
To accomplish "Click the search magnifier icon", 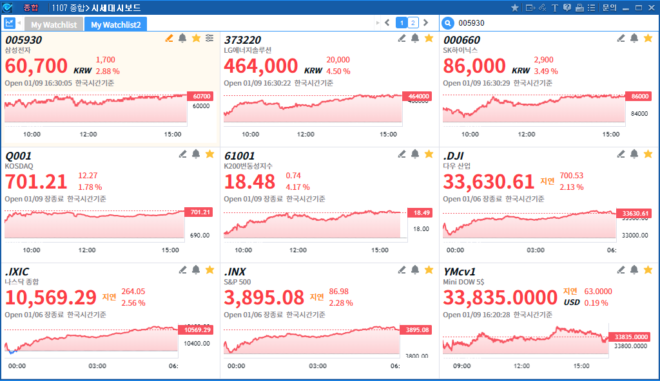I will (448, 23).
